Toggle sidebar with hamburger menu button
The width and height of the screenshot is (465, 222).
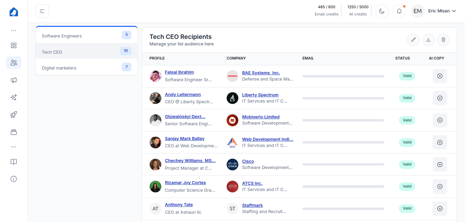tap(42, 11)
